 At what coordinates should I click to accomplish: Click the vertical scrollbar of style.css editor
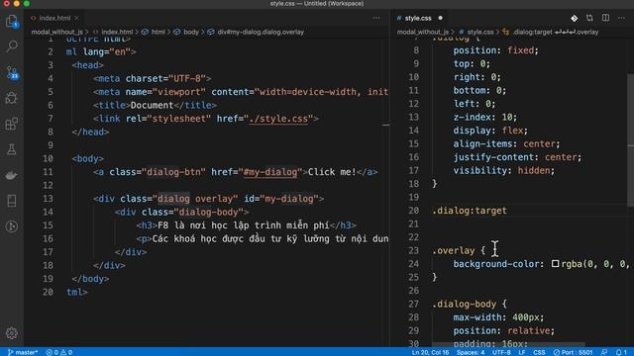(631, 140)
